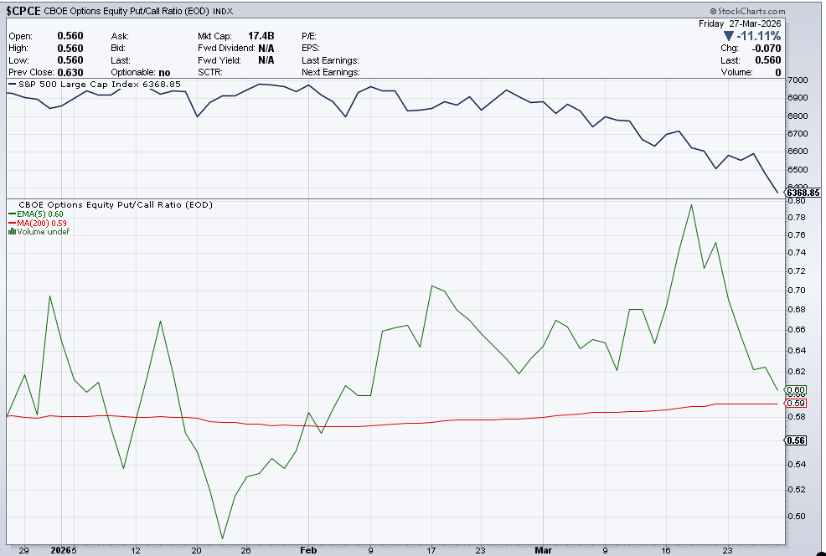
Task: Click the Optionable value no
Action: 164,73
